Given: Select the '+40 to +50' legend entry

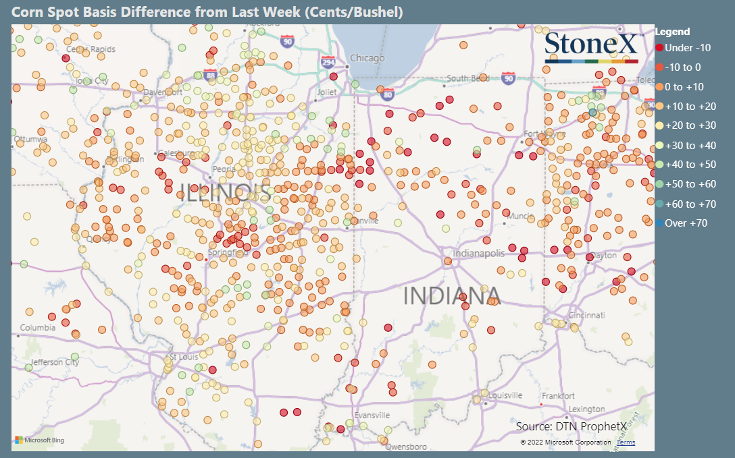Looking at the screenshot, I should click(x=686, y=165).
